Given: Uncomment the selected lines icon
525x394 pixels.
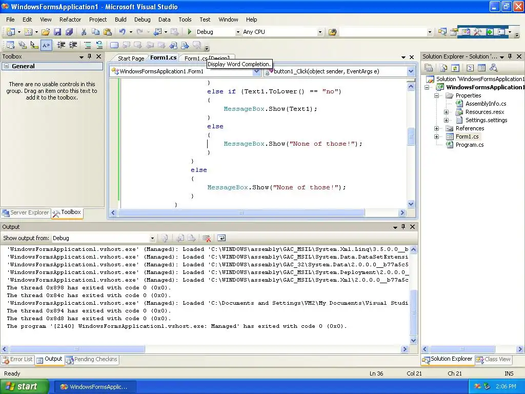Looking at the screenshot, I should (99, 45).
